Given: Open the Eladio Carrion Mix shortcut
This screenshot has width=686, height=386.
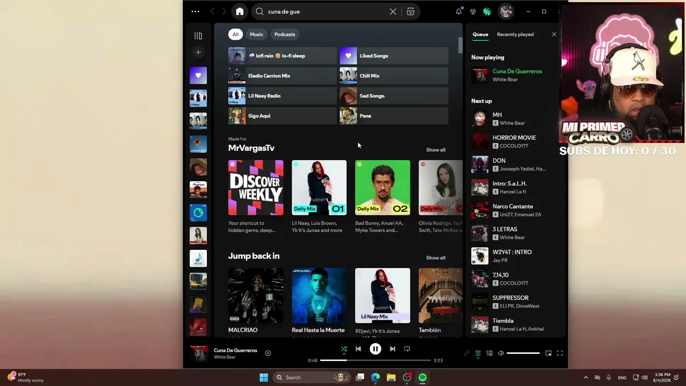Looking at the screenshot, I should (x=282, y=76).
